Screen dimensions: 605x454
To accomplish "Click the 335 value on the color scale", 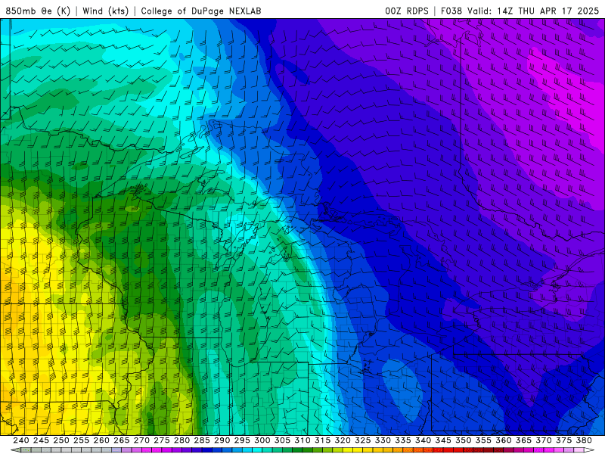I will click(403, 440).
